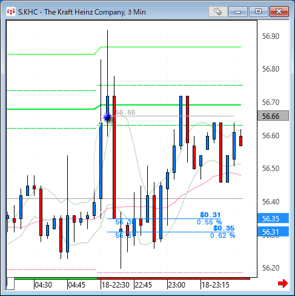
Task: Click the 56.70 price scale value
Action: click(271, 103)
